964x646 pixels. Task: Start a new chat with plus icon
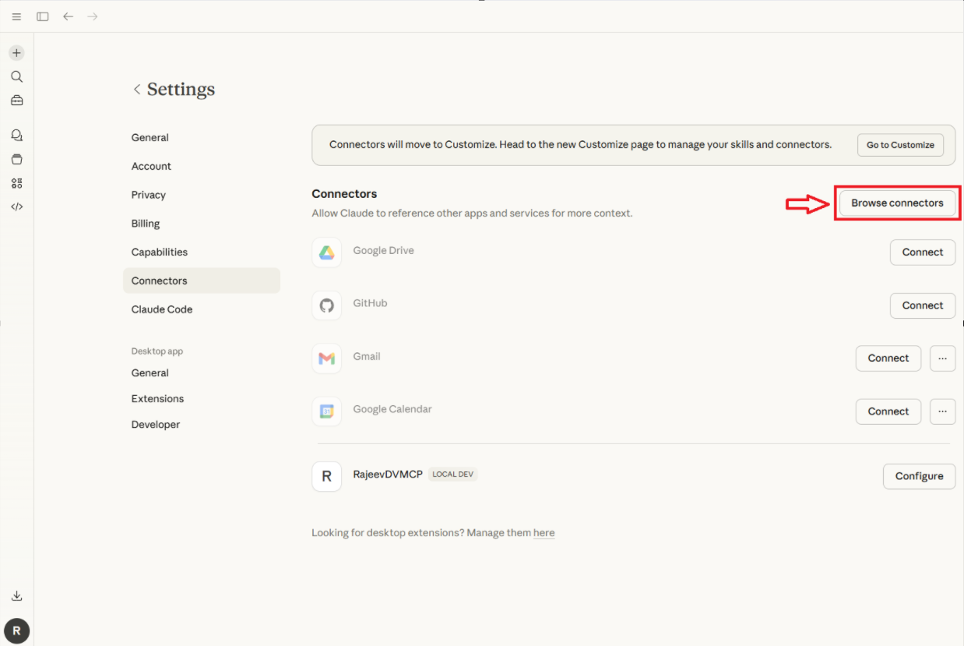pos(16,53)
